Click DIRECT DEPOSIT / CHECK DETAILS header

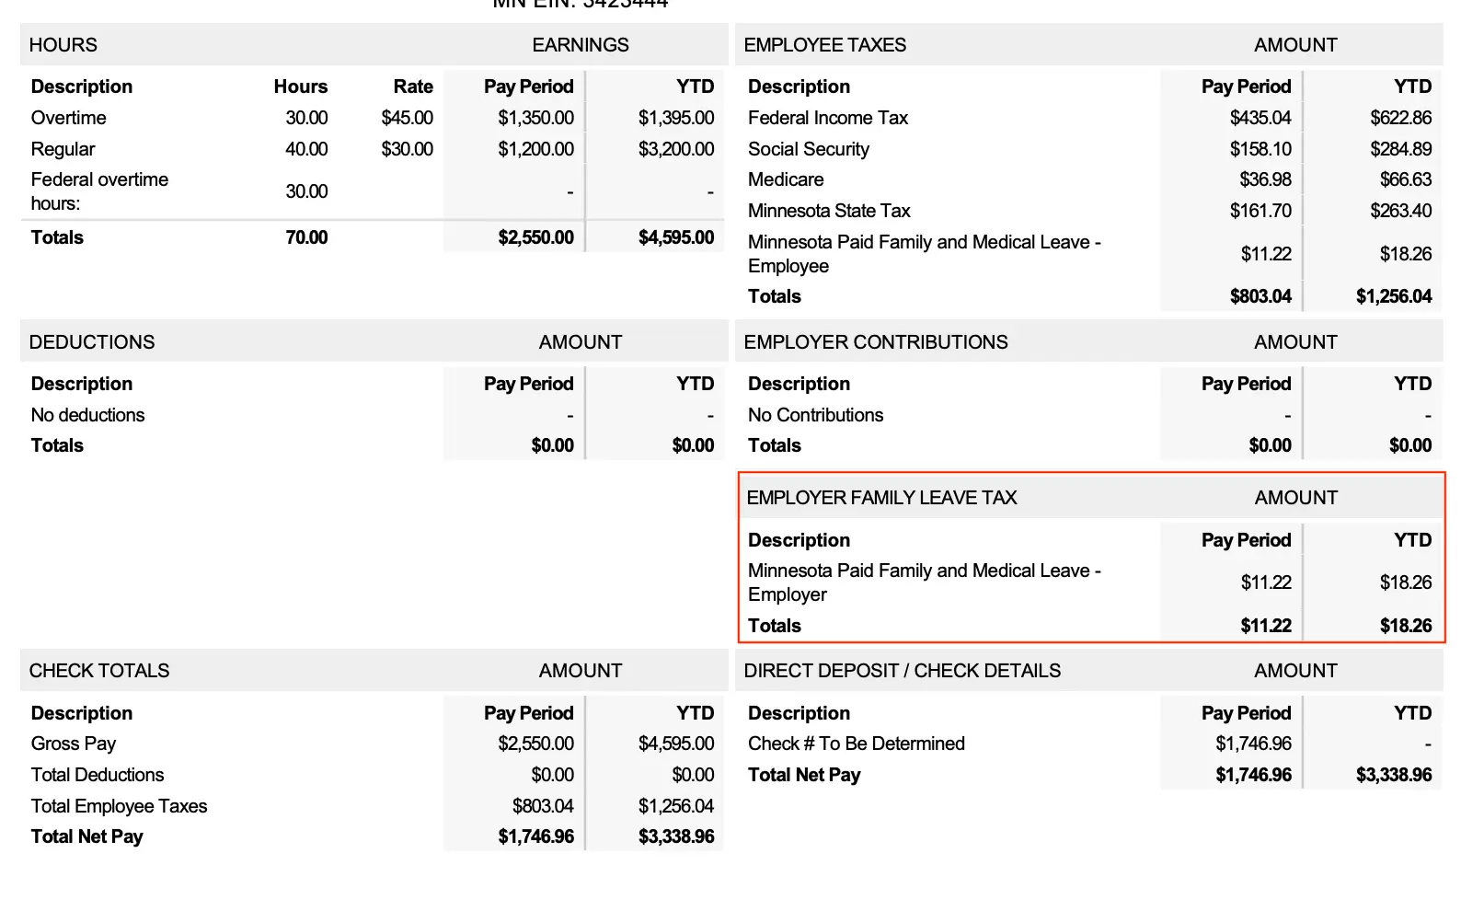902,671
